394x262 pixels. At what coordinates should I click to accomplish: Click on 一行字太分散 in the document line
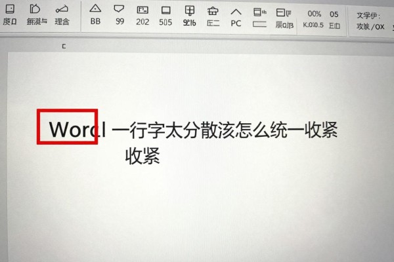coord(165,130)
